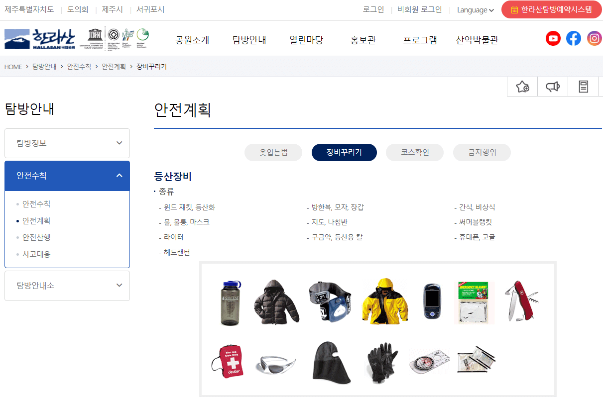Collapse the 안전수칙 sidebar section
This screenshot has height=397, width=603.
pyautogui.click(x=67, y=176)
